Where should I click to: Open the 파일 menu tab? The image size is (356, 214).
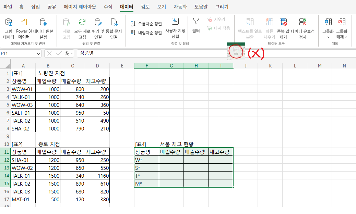point(8,7)
